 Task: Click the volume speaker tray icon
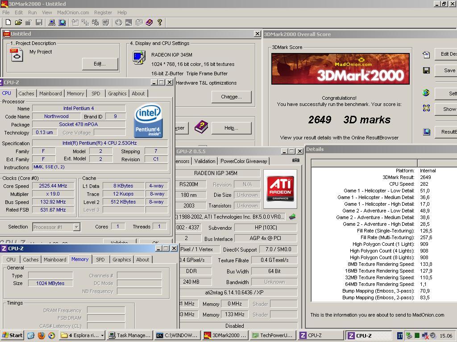coord(432,336)
